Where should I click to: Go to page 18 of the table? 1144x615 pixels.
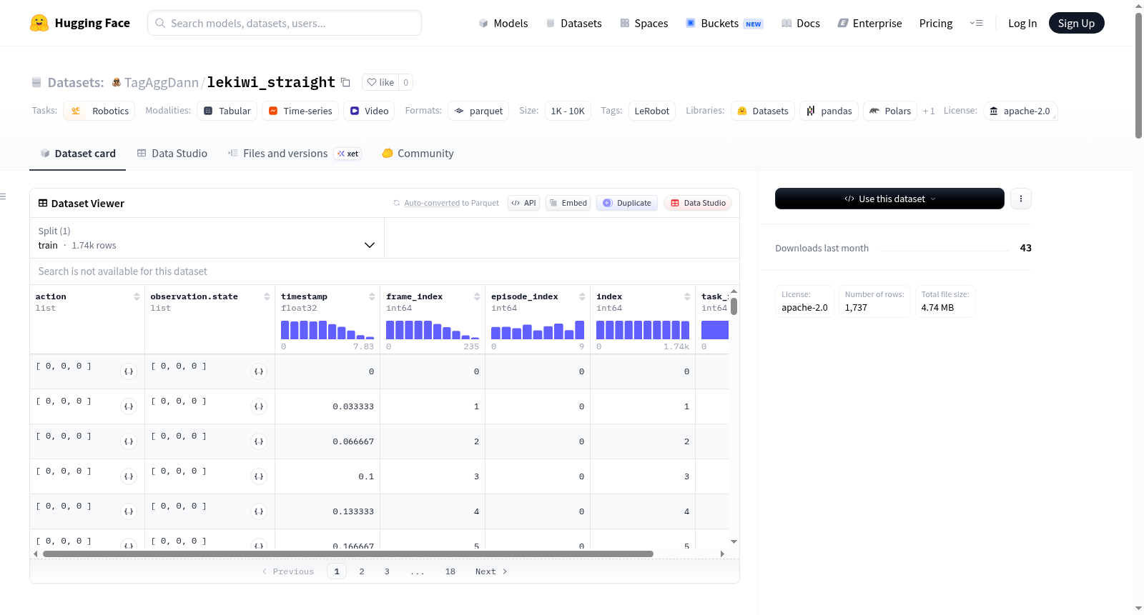tap(450, 571)
